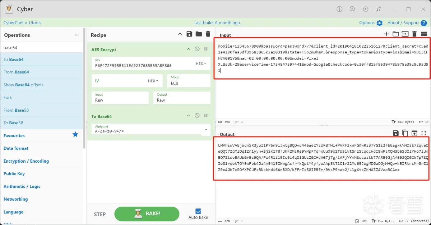Viewport: 431px width, 225px height.
Task: Copy the raw output to the clipboard
Action: click(x=405, y=133)
